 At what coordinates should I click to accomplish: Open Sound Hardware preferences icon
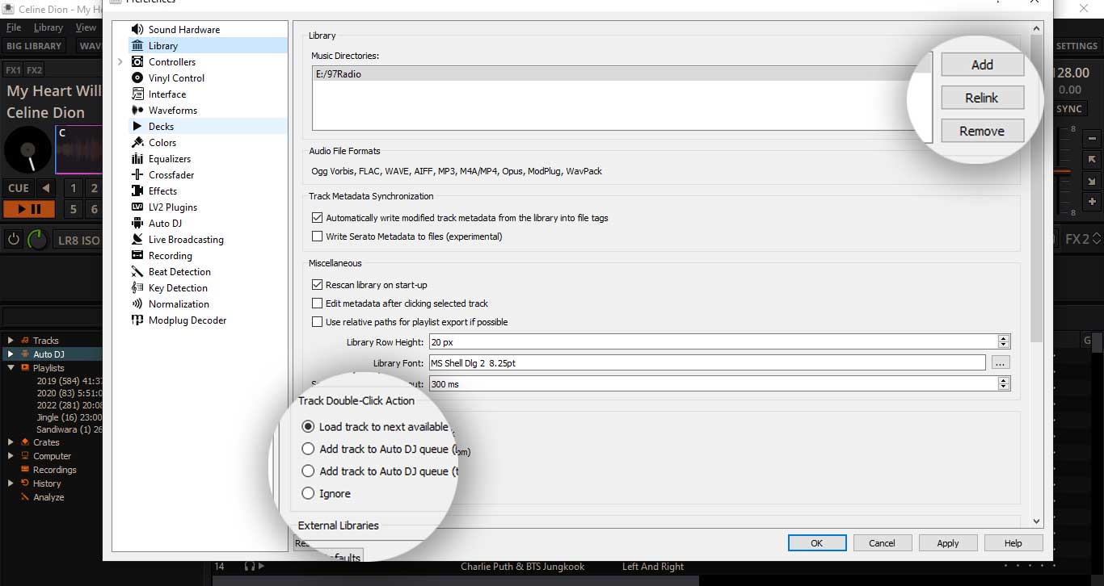pyautogui.click(x=137, y=30)
